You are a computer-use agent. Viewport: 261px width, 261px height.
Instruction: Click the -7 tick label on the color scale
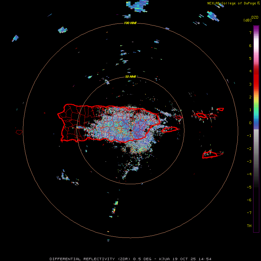pyautogui.click(x=249, y=213)
